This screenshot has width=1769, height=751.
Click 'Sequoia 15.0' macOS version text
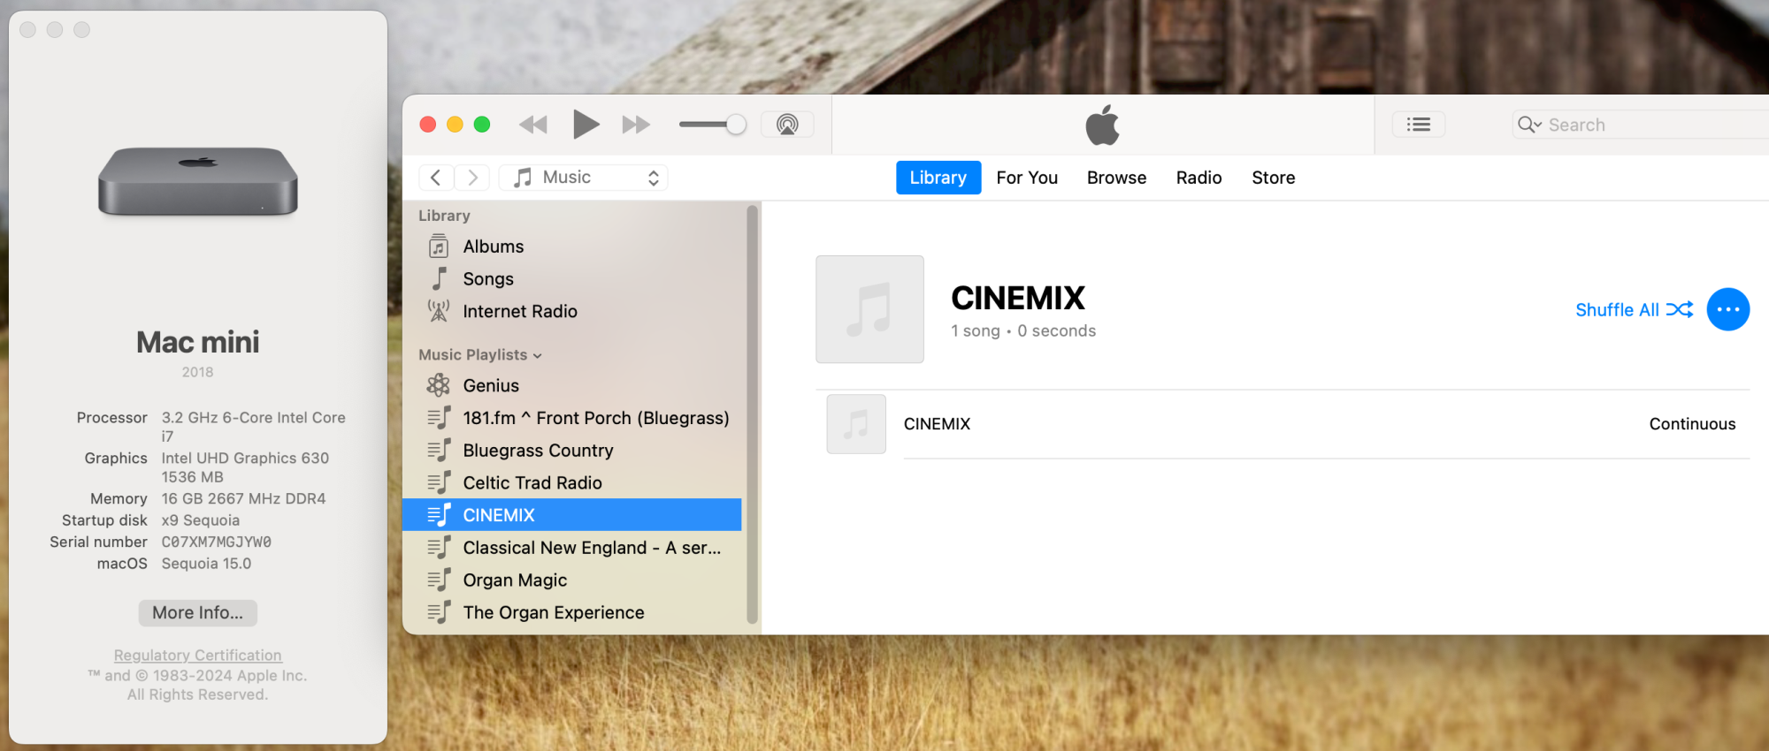(x=206, y=564)
